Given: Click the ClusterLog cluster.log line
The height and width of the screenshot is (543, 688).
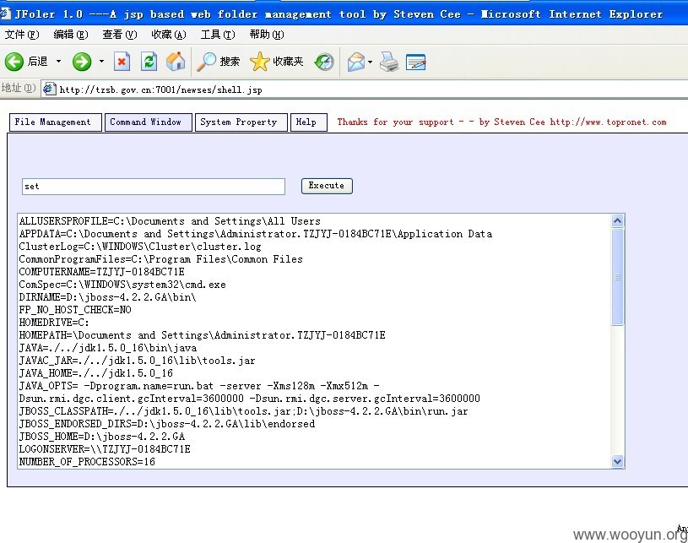Looking at the screenshot, I should click(140, 247).
